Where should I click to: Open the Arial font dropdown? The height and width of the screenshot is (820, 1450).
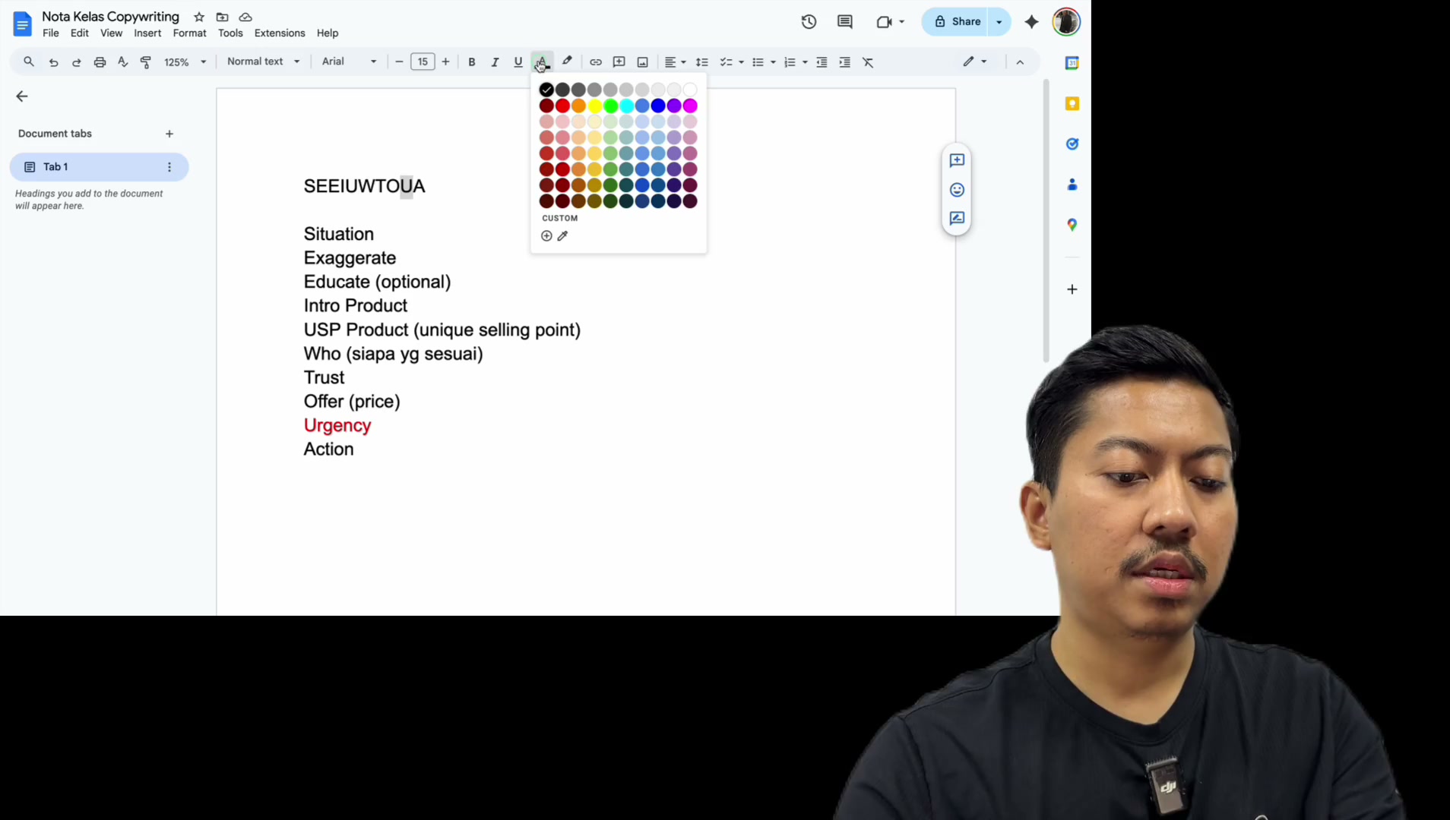coord(349,61)
